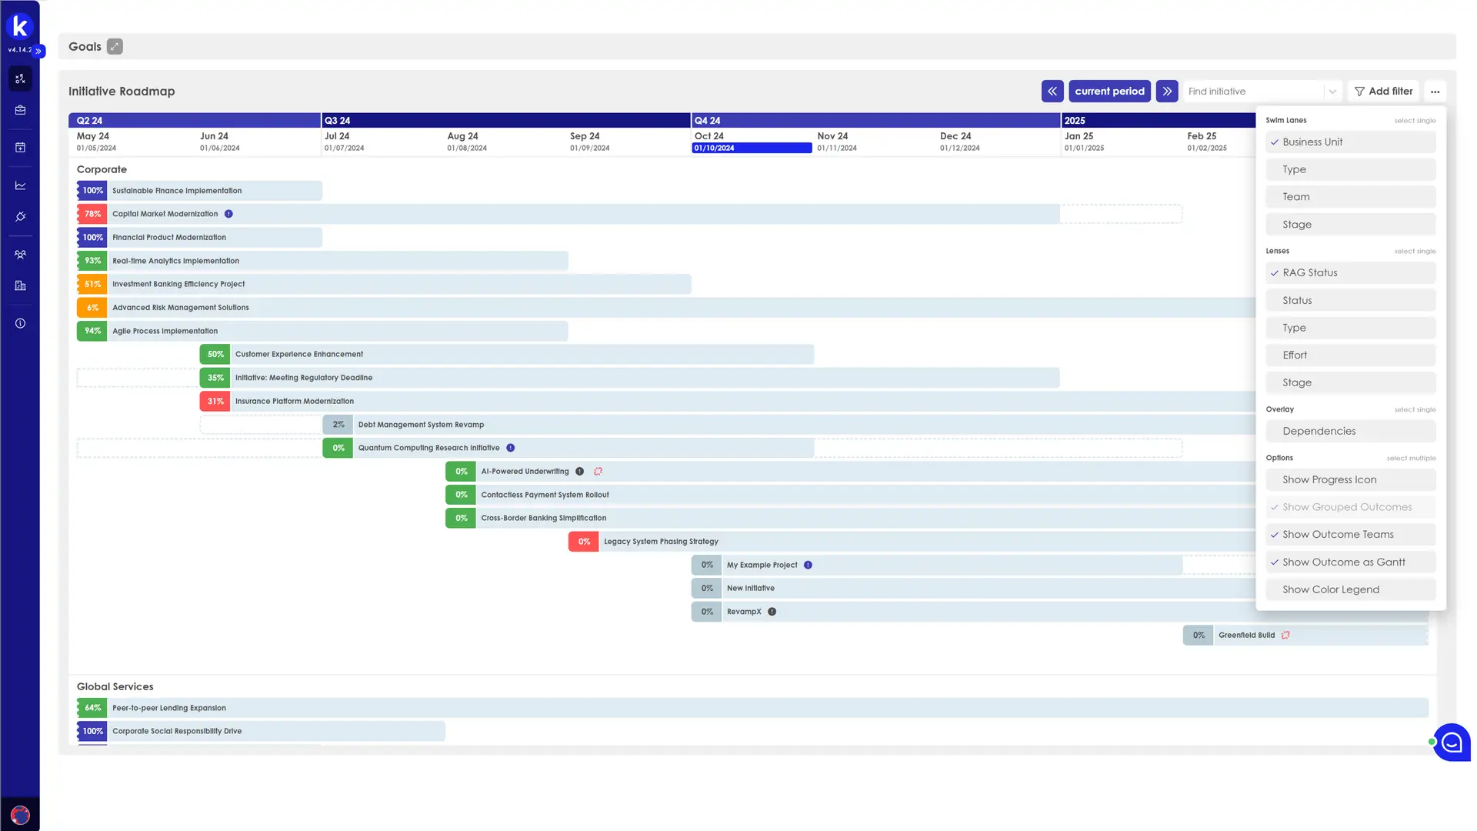This screenshot has height=831, width=1477.
Task: Click the Goals edit pencil icon
Action: 115,45
